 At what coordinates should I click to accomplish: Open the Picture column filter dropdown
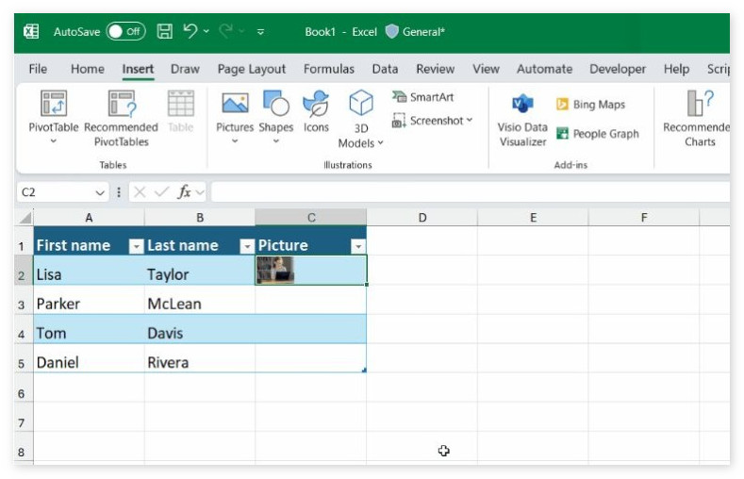point(357,246)
